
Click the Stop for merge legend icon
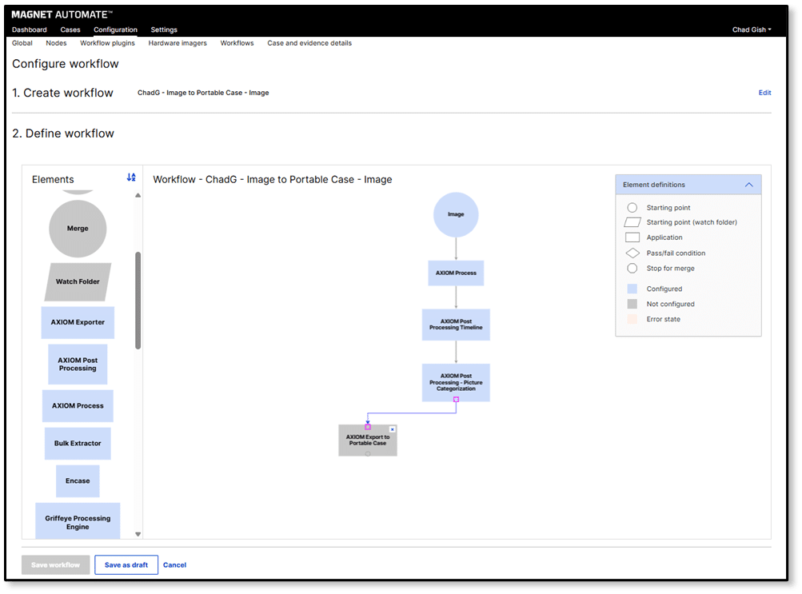coord(632,269)
